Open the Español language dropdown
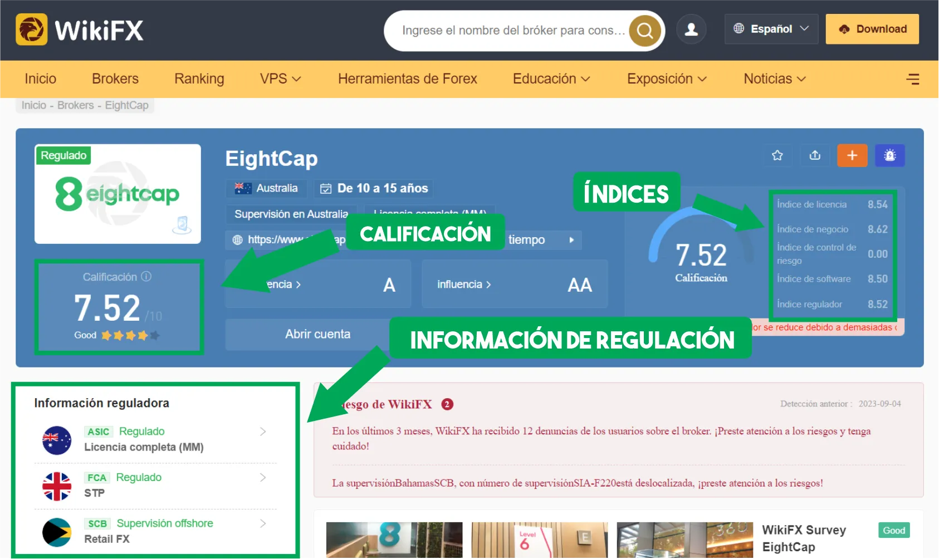This screenshot has height=559, width=939. click(771, 29)
